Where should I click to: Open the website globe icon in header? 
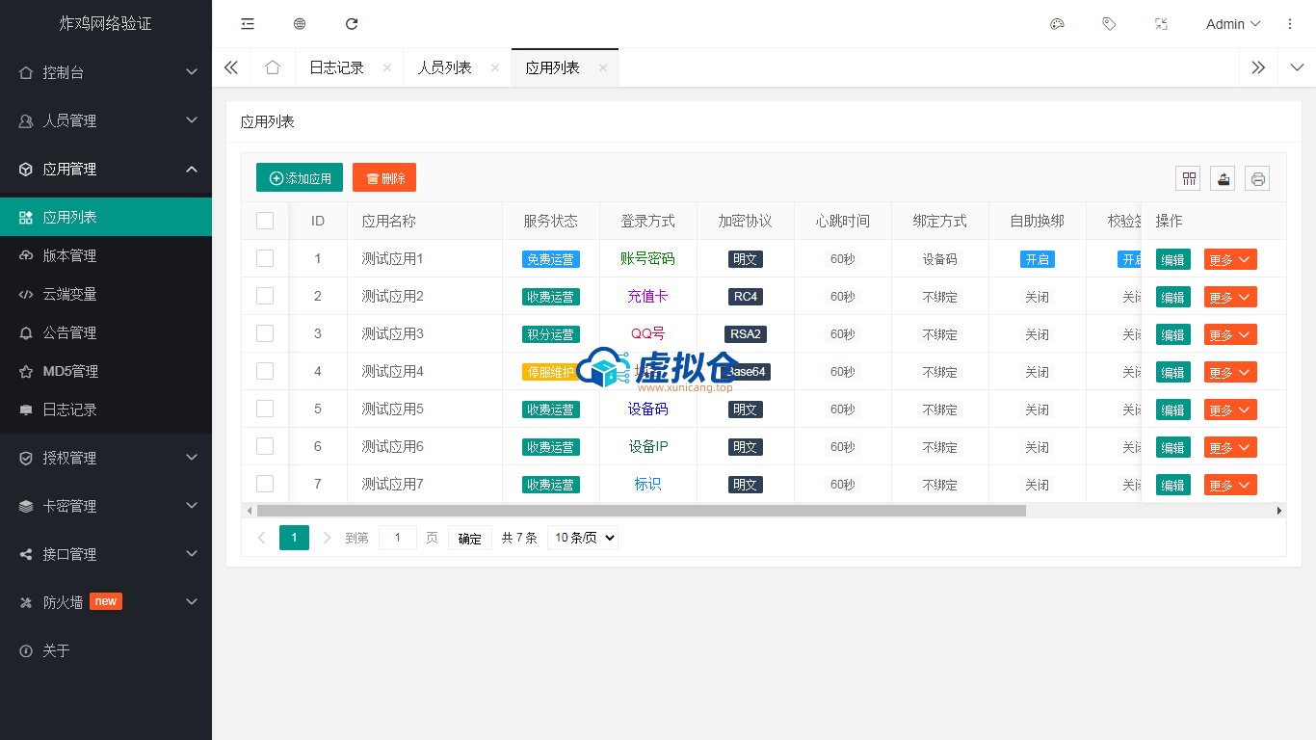300,24
